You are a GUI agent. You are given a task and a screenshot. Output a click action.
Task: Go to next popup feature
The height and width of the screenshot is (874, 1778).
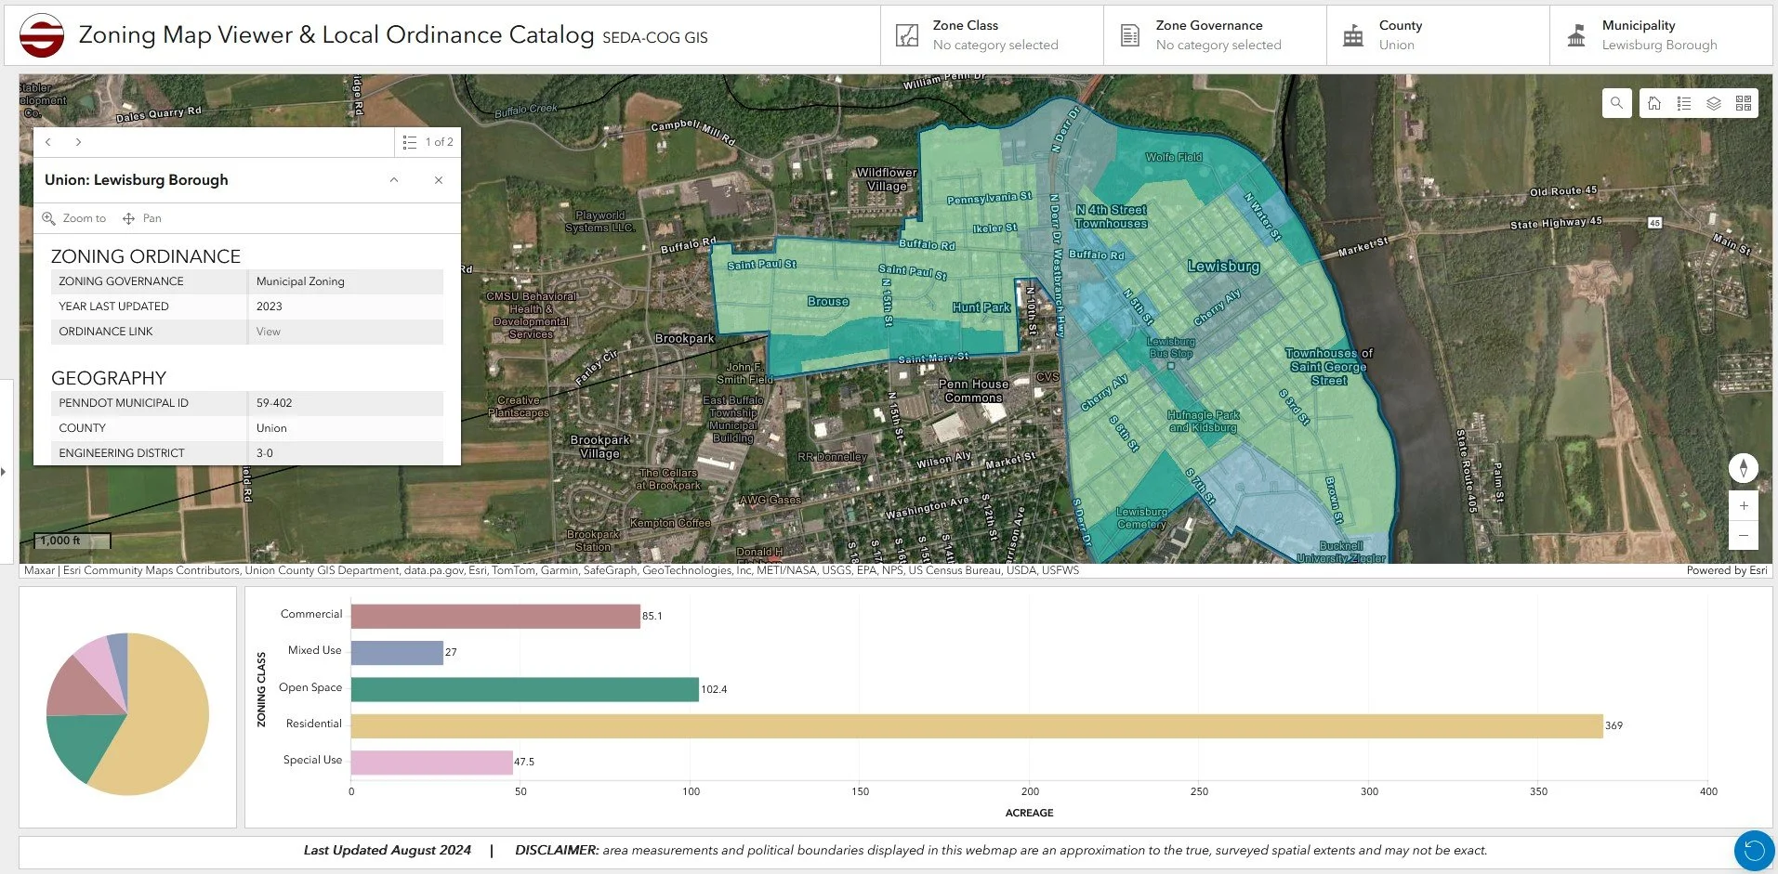[78, 142]
